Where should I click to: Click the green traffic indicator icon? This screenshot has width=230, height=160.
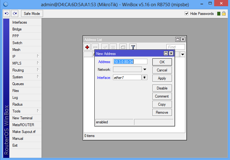tap(219, 14)
